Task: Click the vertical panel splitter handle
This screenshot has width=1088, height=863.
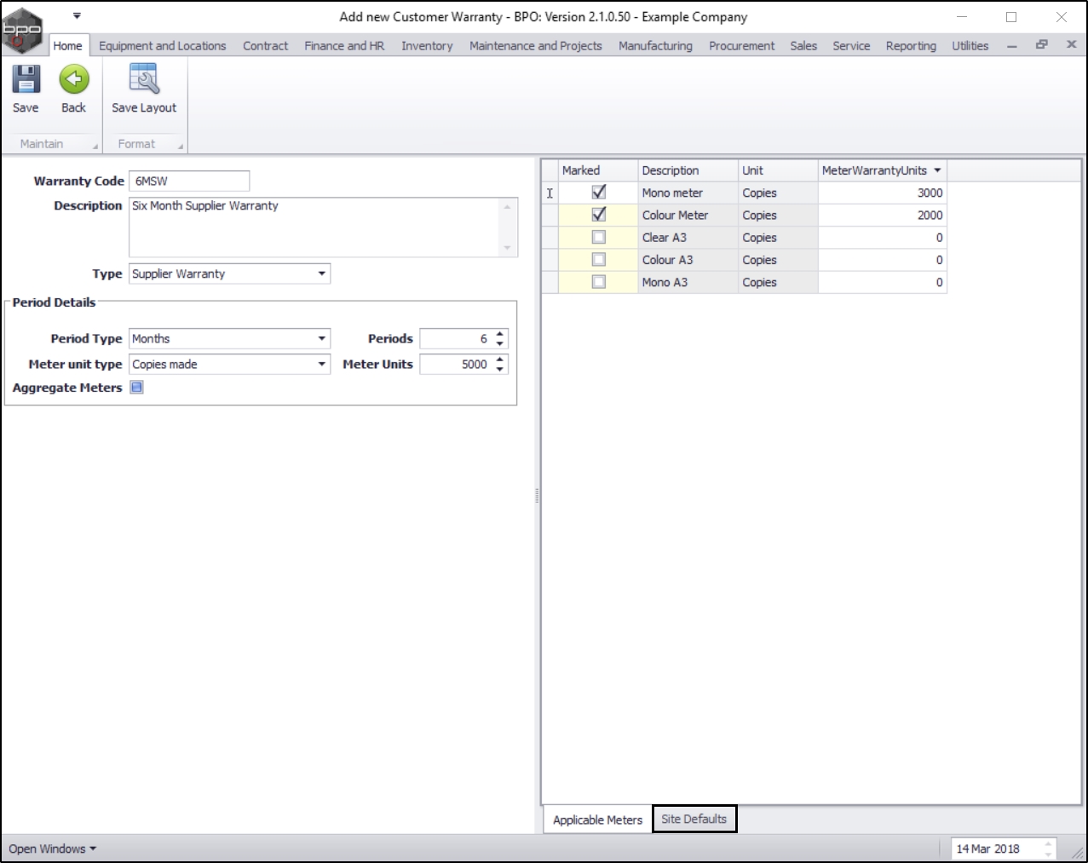Action: (x=537, y=495)
